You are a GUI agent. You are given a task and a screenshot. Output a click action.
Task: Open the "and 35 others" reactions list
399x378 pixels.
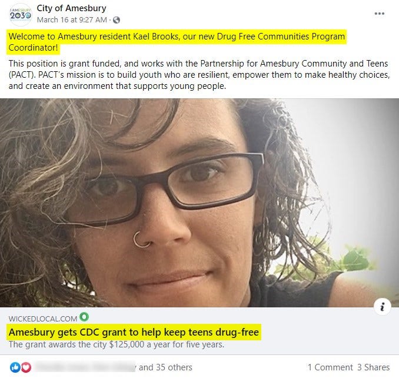(x=165, y=367)
